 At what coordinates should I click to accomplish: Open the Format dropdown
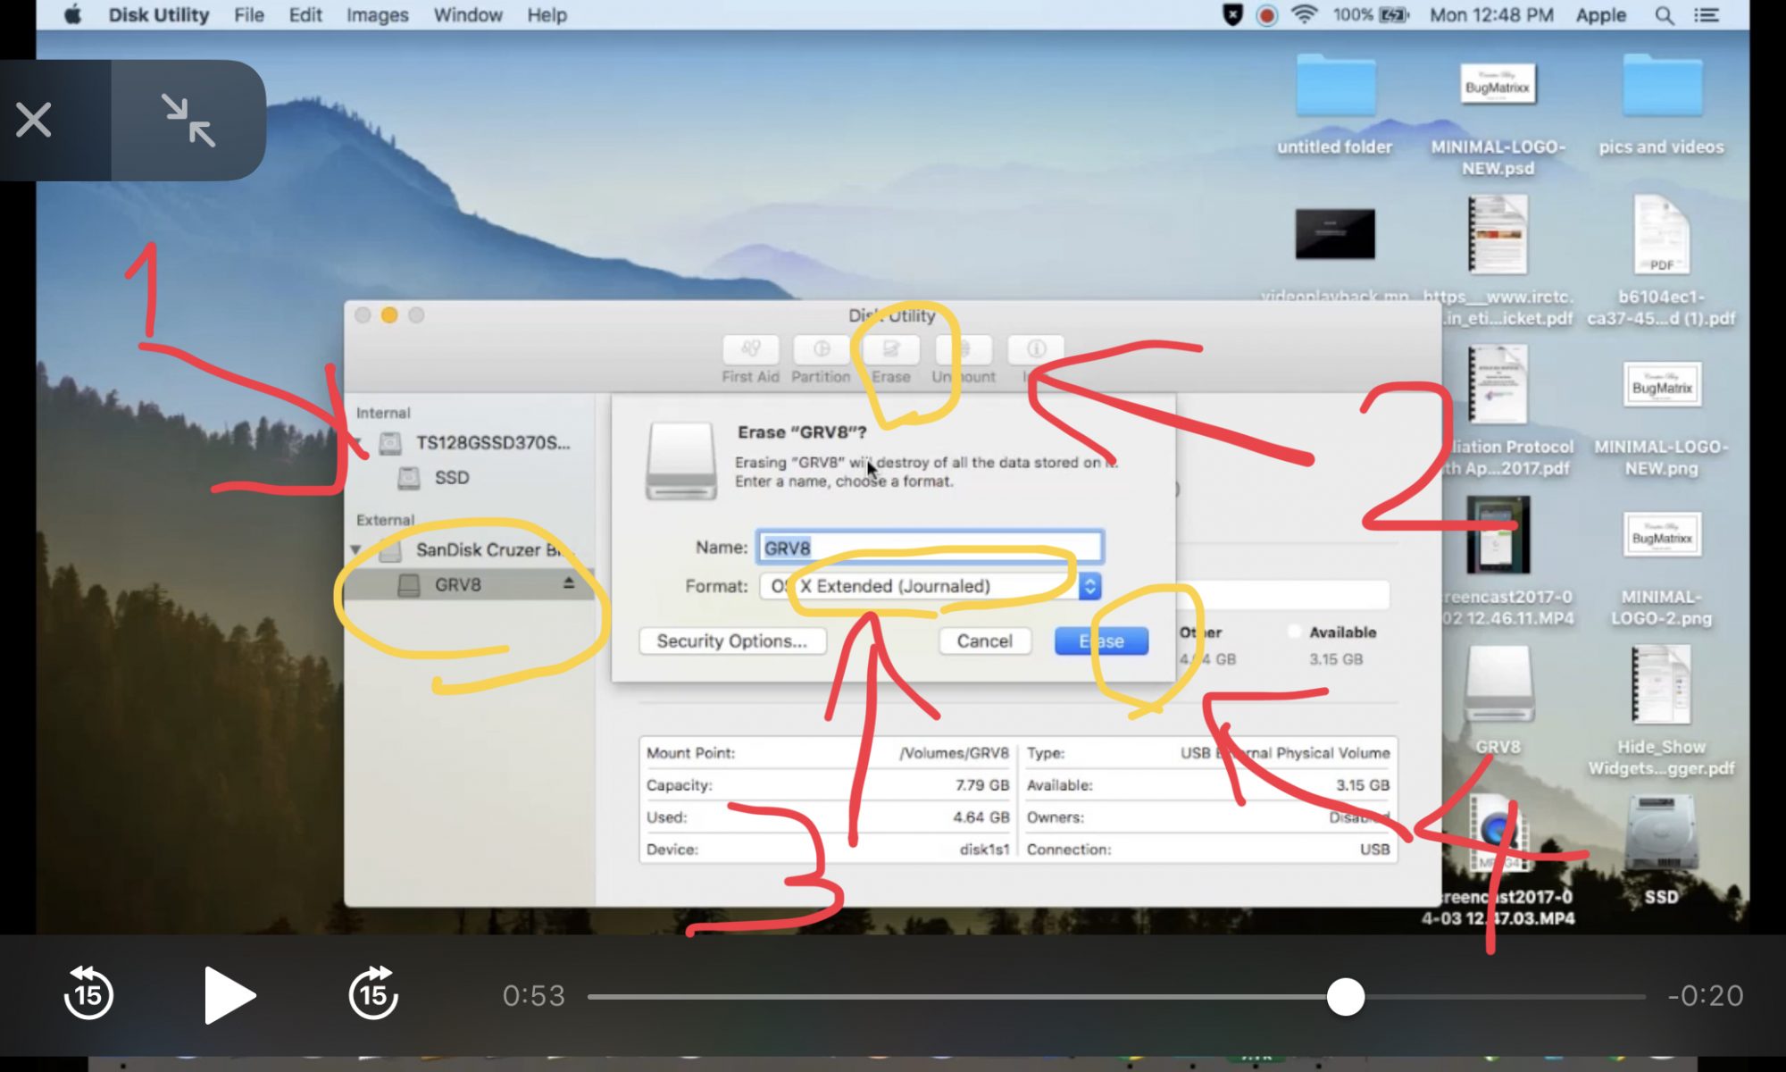(x=930, y=586)
